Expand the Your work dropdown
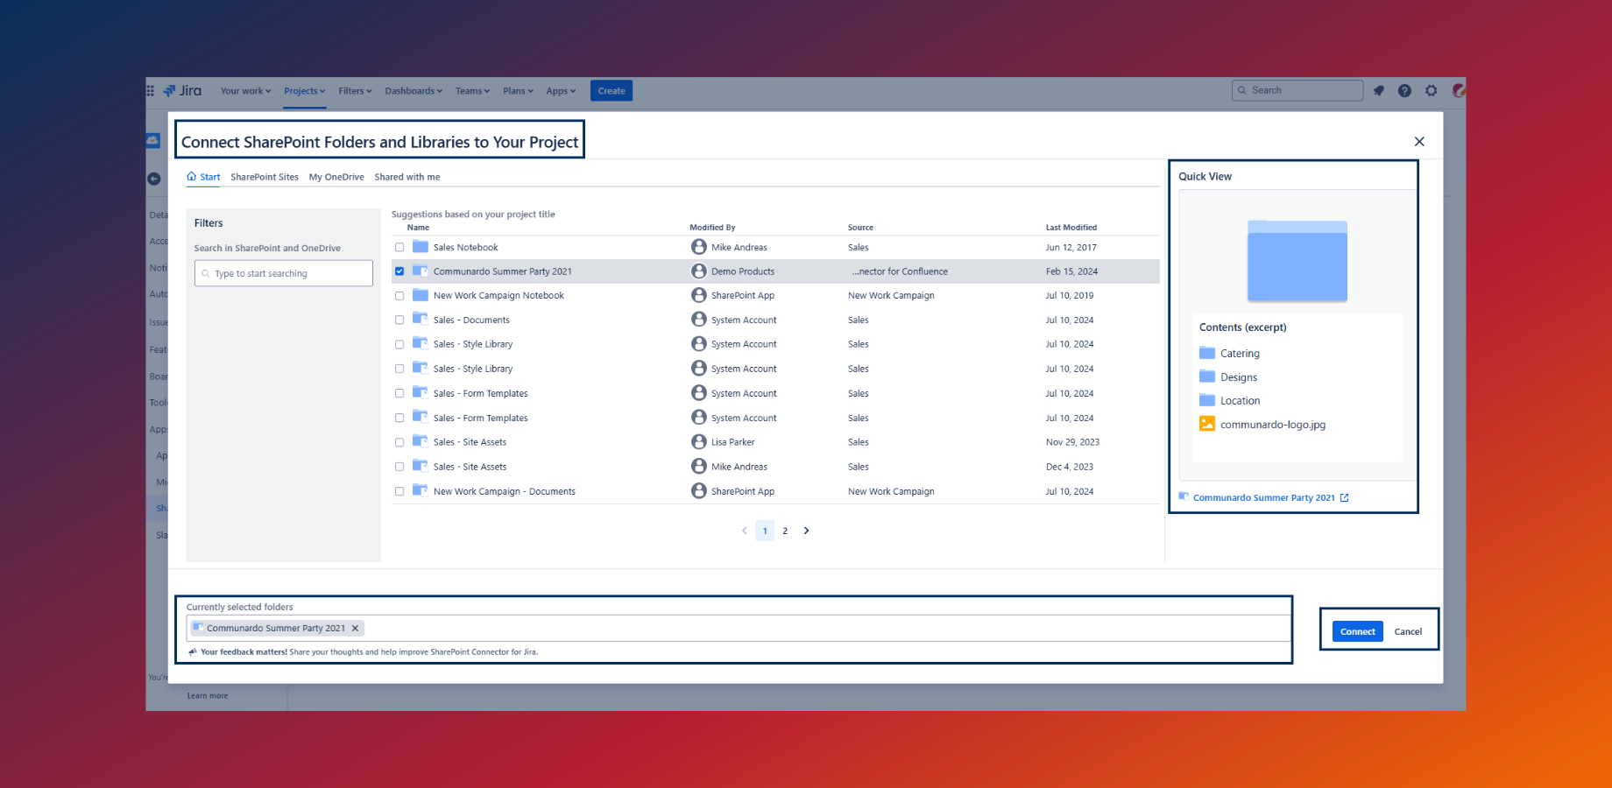Viewport: 1612px width, 788px height. (x=245, y=91)
